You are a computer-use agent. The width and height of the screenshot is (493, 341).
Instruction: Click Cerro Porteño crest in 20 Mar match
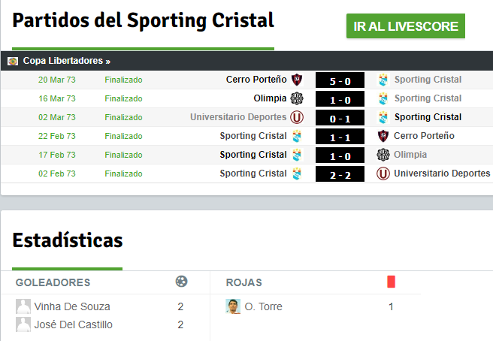point(297,80)
